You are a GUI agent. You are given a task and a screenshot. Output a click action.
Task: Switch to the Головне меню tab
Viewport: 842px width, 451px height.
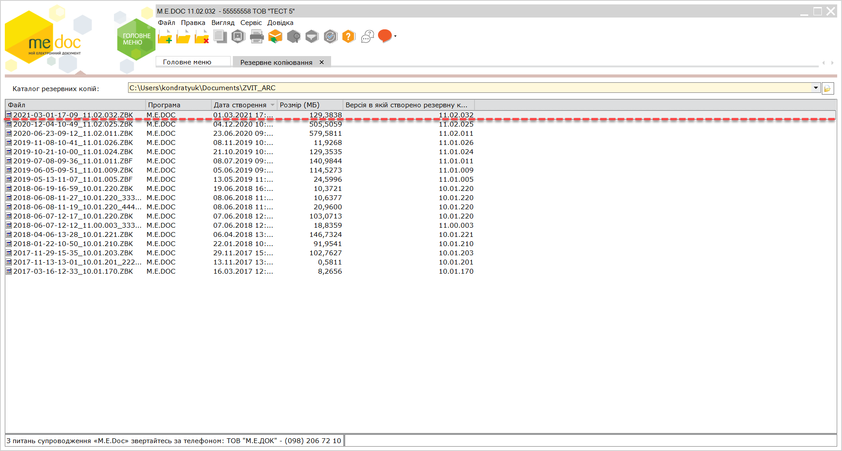click(x=193, y=62)
